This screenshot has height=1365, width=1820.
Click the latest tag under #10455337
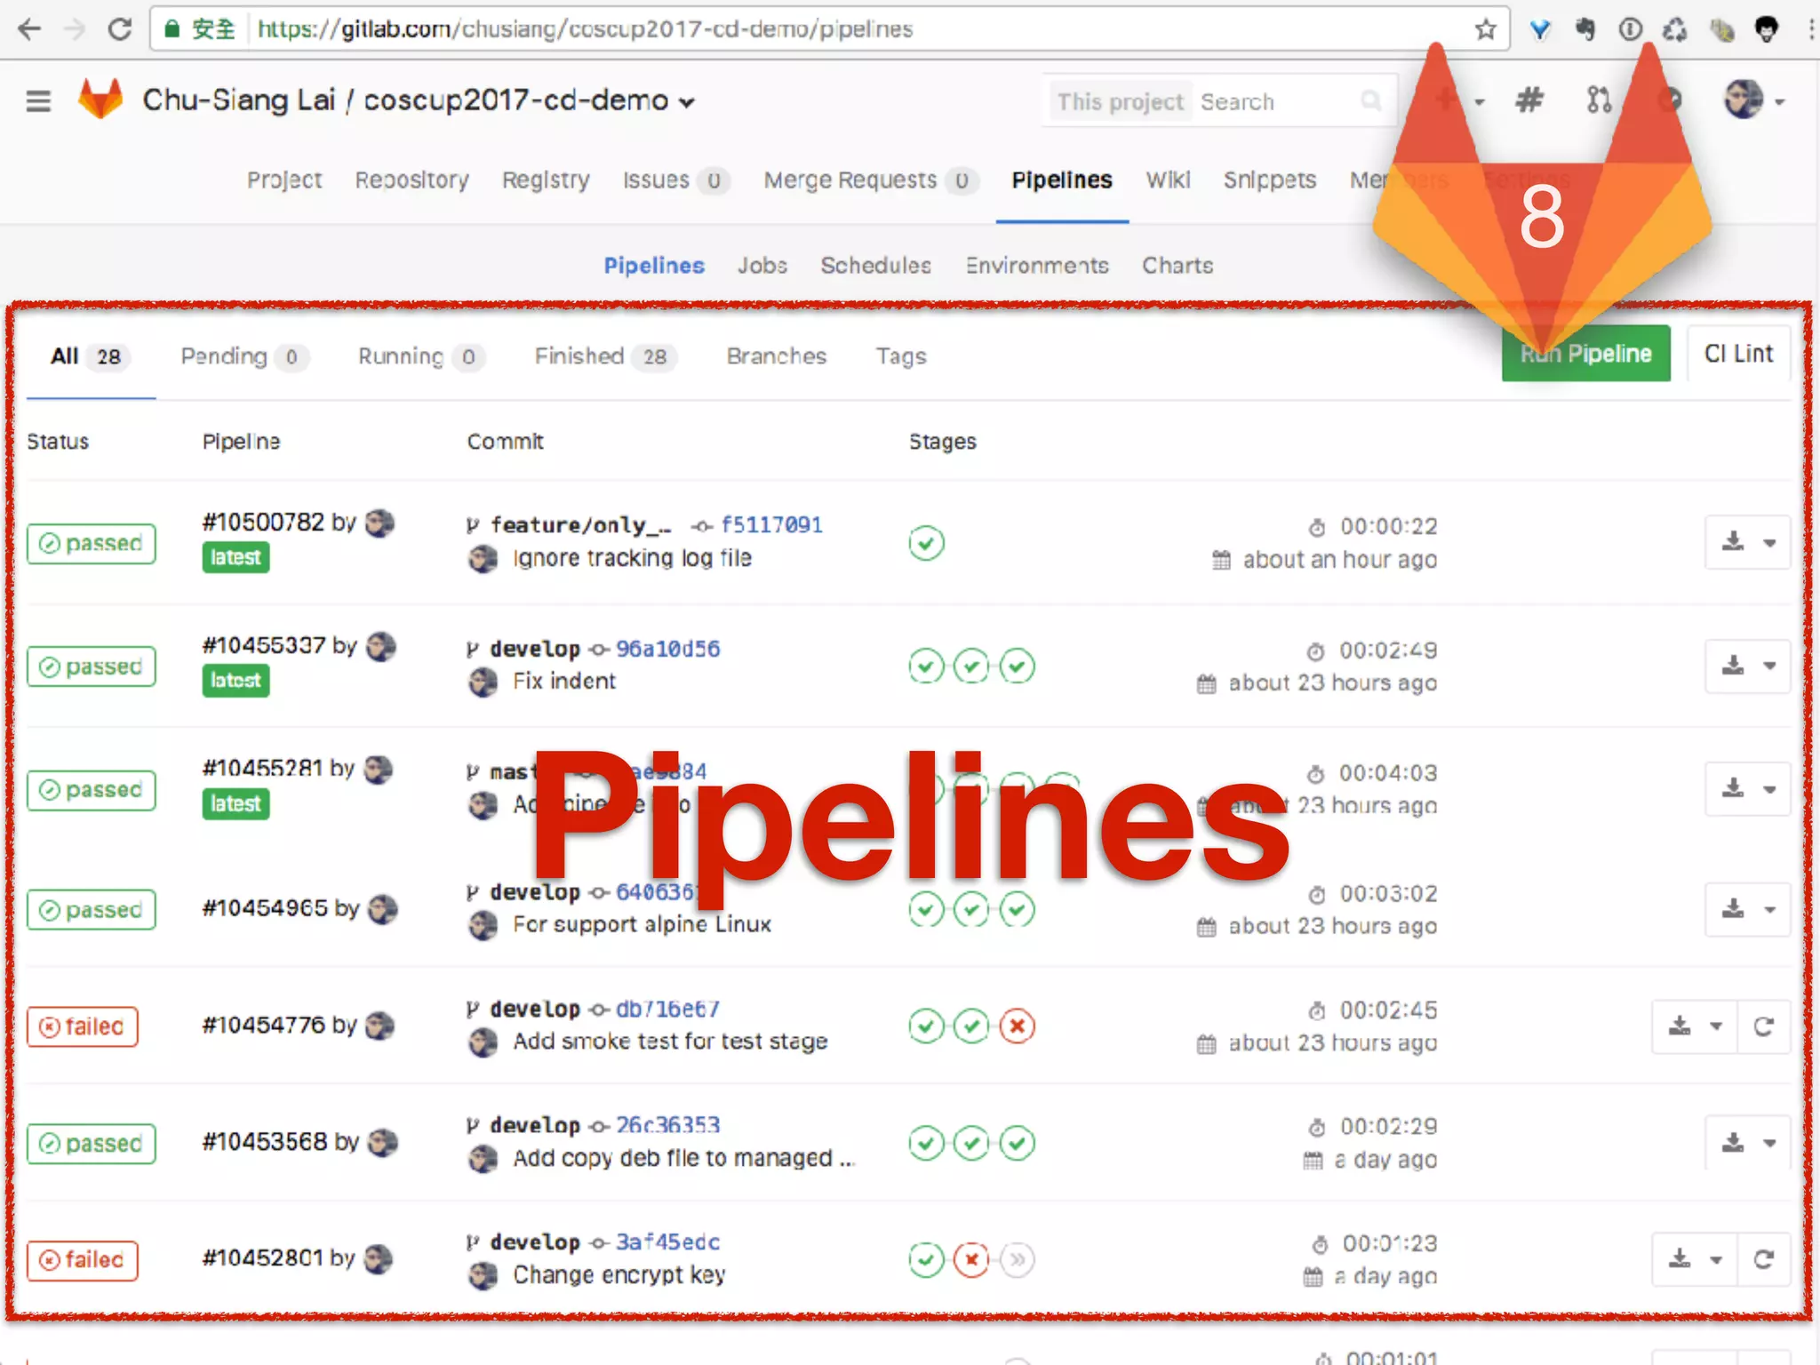(235, 681)
